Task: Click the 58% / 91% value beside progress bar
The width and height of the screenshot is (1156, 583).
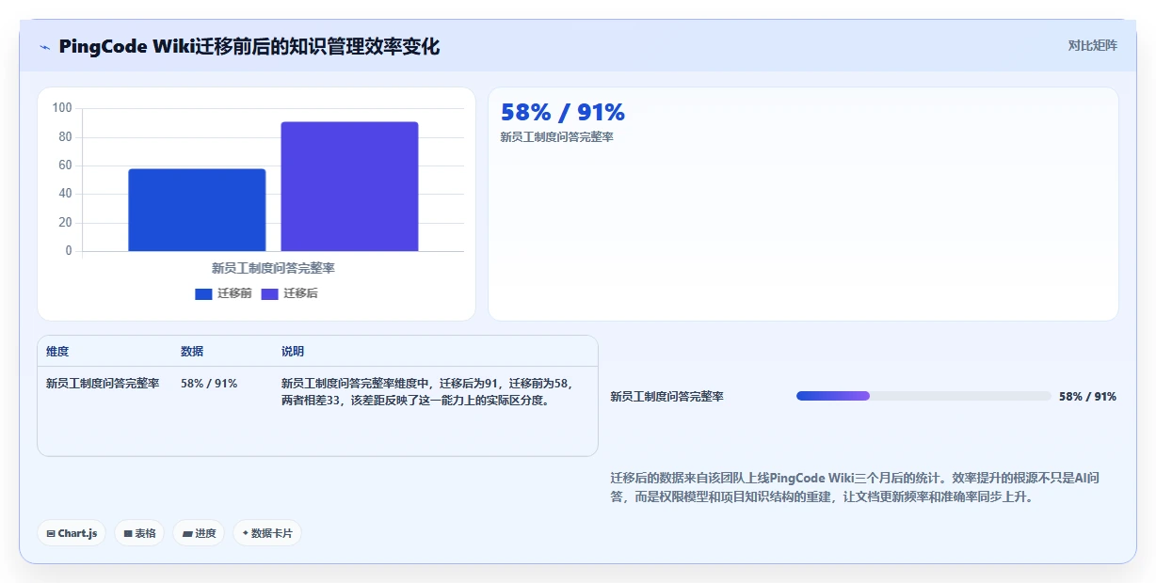Action: pyautogui.click(x=1087, y=397)
